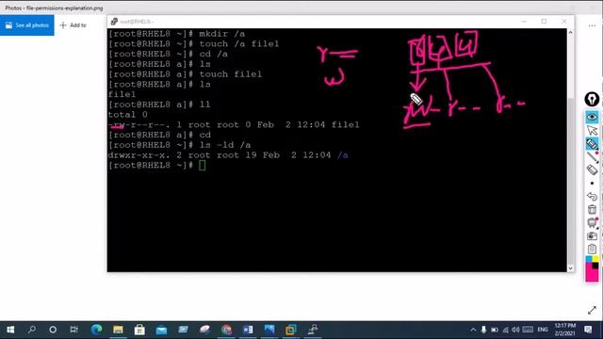Open taskbar Search

pyautogui.click(x=31, y=330)
